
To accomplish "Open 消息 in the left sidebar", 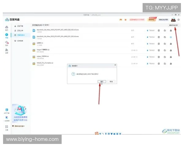I will [x=6, y=51].
